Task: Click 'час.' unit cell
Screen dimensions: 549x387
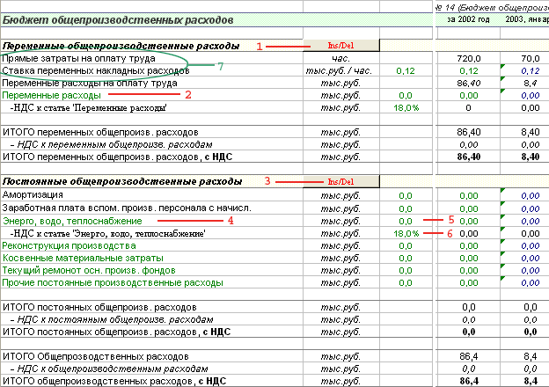Action: (x=341, y=58)
